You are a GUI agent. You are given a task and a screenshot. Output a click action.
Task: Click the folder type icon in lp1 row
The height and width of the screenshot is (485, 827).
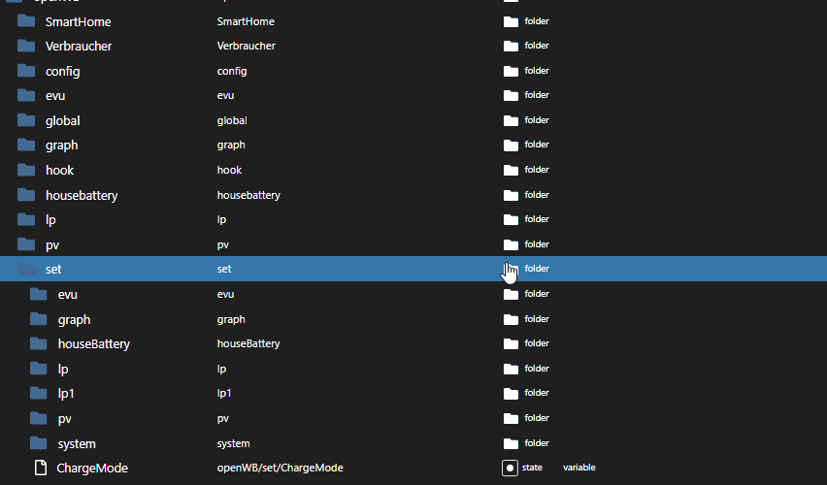click(x=511, y=394)
